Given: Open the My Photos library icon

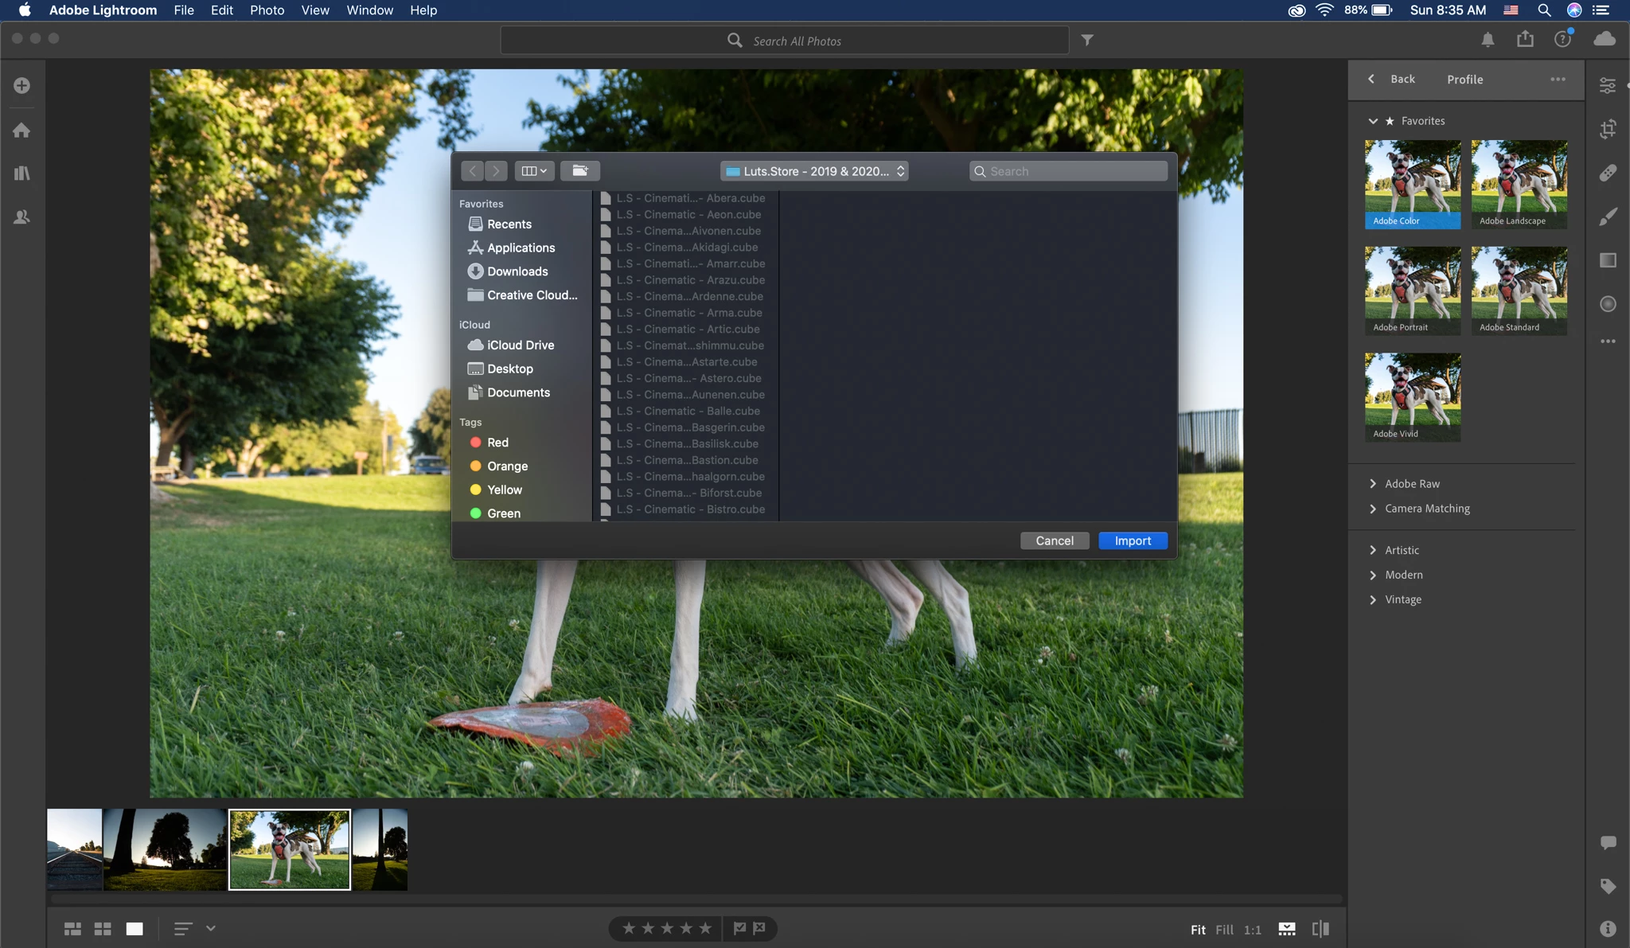Looking at the screenshot, I should (21, 173).
